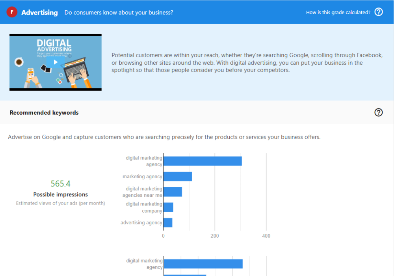
Task: Click the smartphone illustration in video thumbnail
Action: tap(31, 74)
